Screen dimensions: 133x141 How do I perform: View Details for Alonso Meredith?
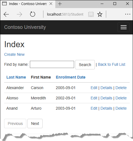106,98
